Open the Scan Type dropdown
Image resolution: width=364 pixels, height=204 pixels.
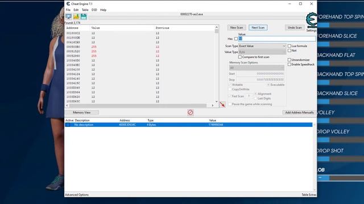pyautogui.click(x=262, y=46)
